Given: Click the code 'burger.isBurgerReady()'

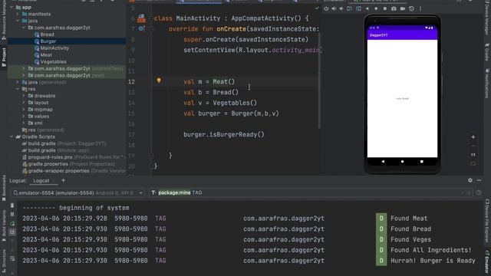Looking at the screenshot, I should pos(224,135).
